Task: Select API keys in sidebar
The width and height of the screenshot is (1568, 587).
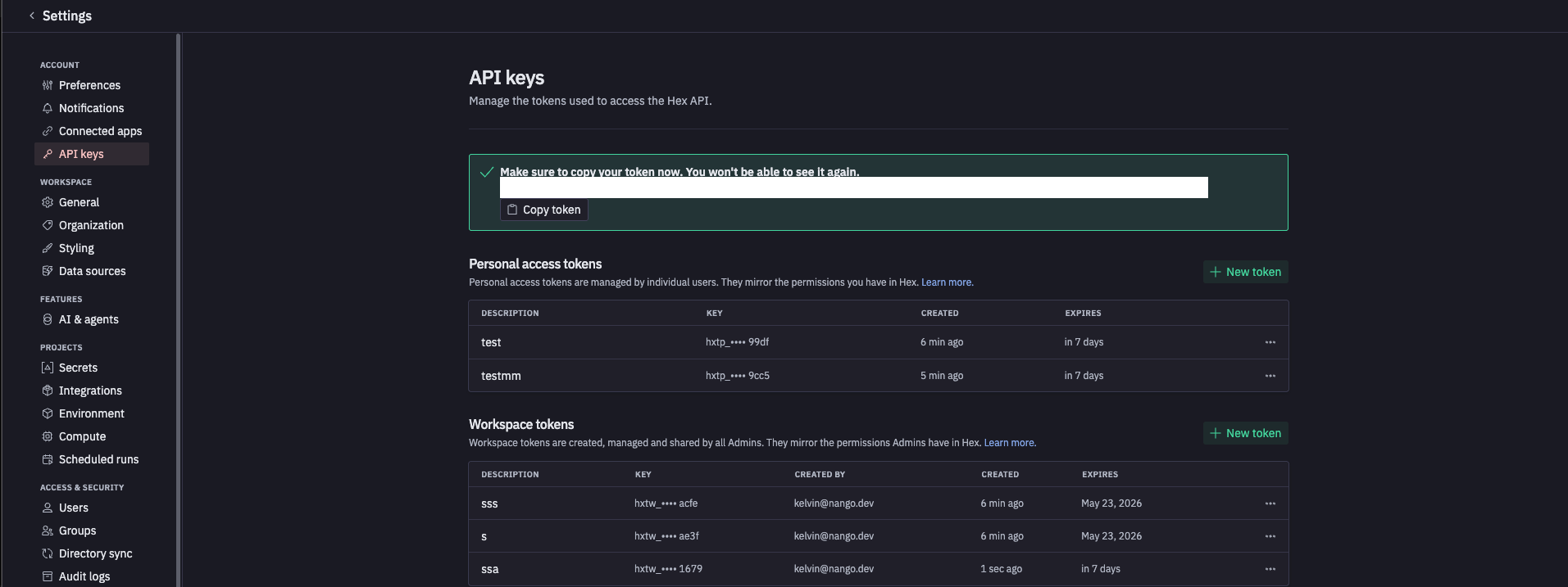Action: [x=92, y=154]
